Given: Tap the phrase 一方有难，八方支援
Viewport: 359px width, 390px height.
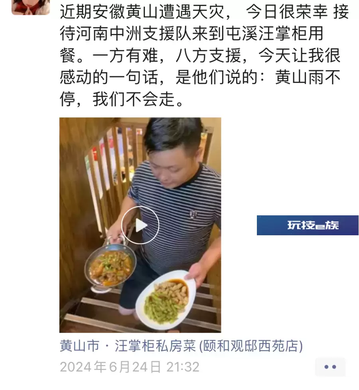Looking at the screenshot, I should pos(167,55).
